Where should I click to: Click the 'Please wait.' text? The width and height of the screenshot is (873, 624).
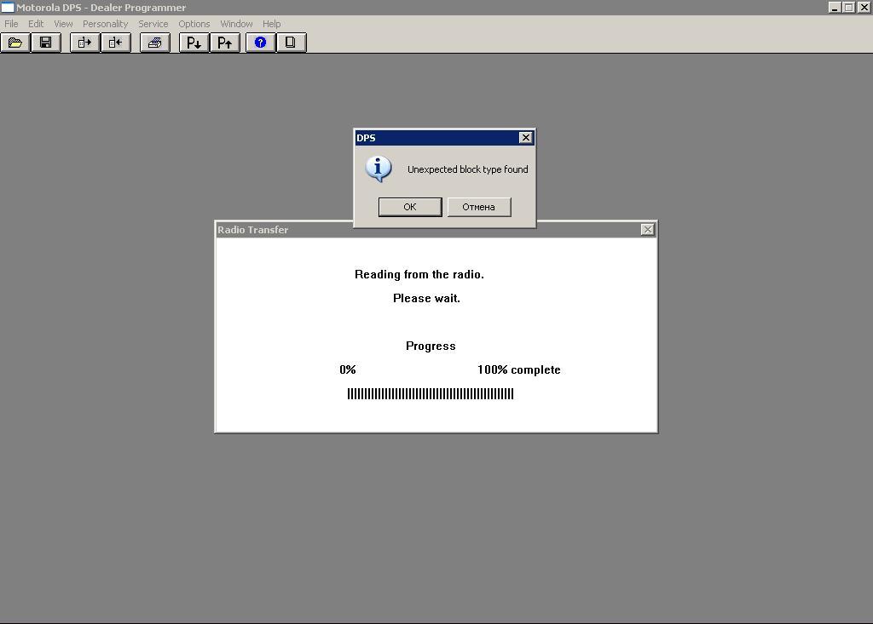tap(426, 298)
